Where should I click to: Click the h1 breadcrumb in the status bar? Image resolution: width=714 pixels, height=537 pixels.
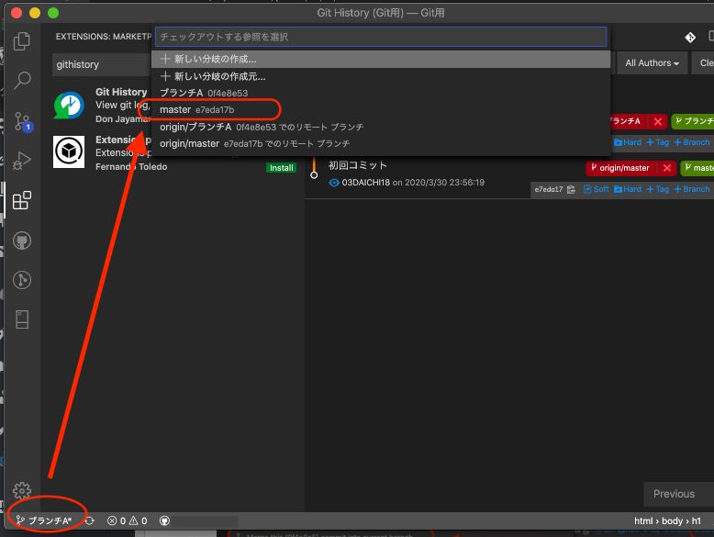[x=697, y=520]
